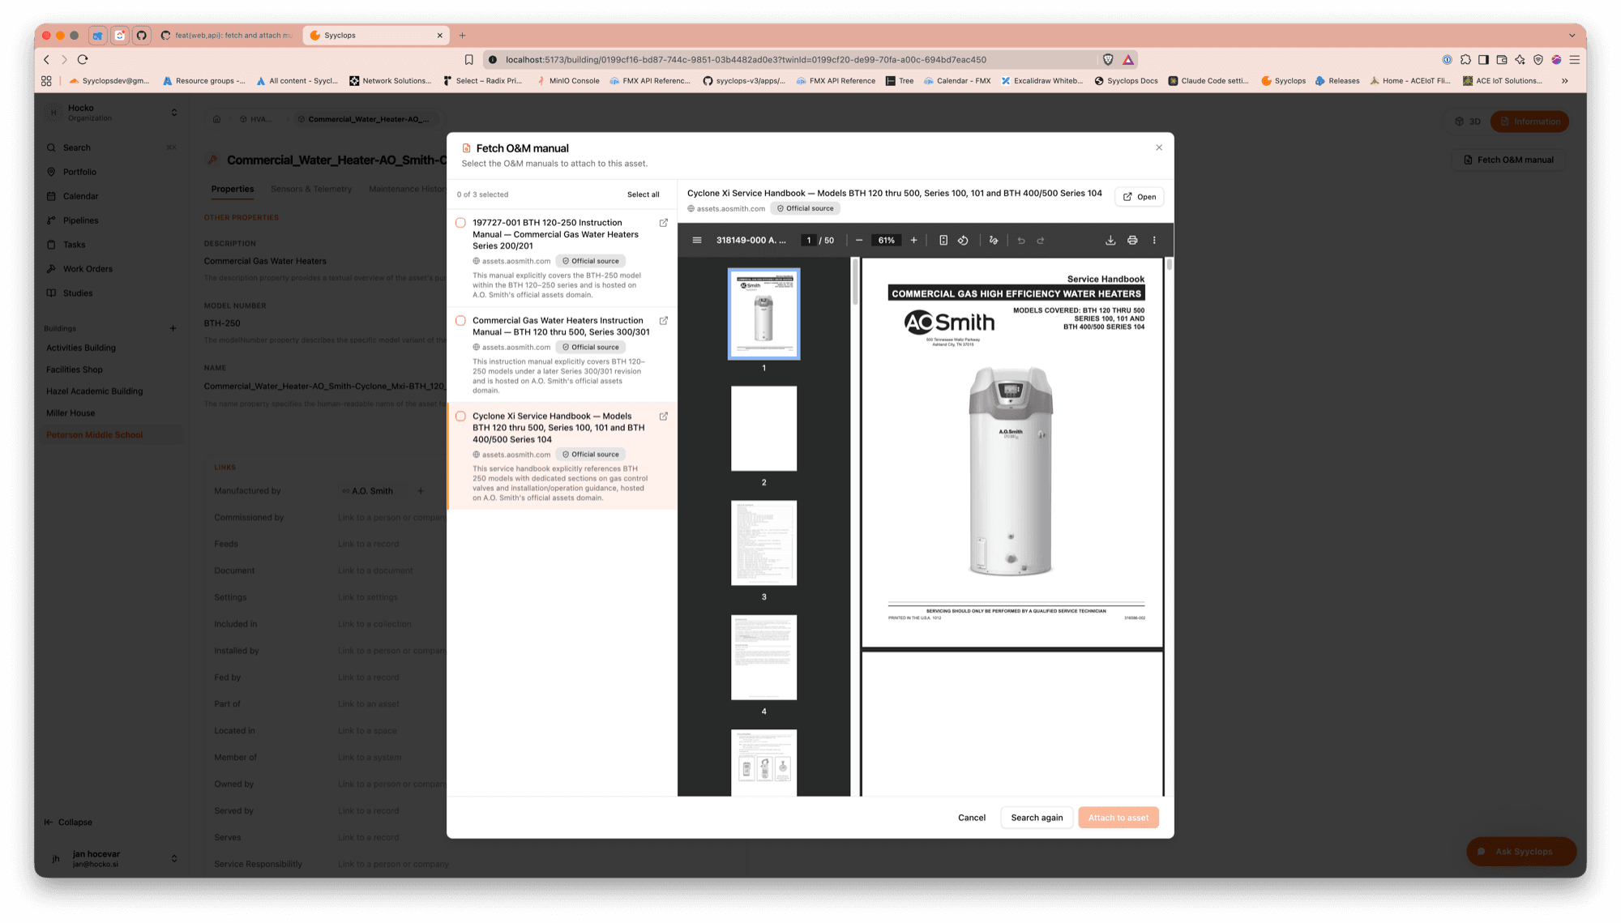Screen dimensions: 1621x923
Task: Click the Open button for the handbook
Action: [1140, 197]
